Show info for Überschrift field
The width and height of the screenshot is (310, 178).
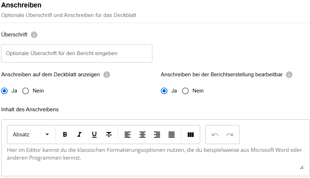(34, 35)
